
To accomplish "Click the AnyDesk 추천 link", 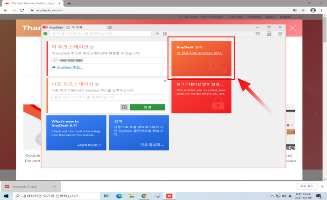I will pos(70,67).
